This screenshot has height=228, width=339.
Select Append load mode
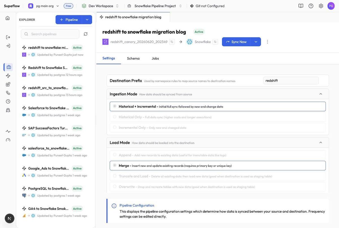pos(218,155)
